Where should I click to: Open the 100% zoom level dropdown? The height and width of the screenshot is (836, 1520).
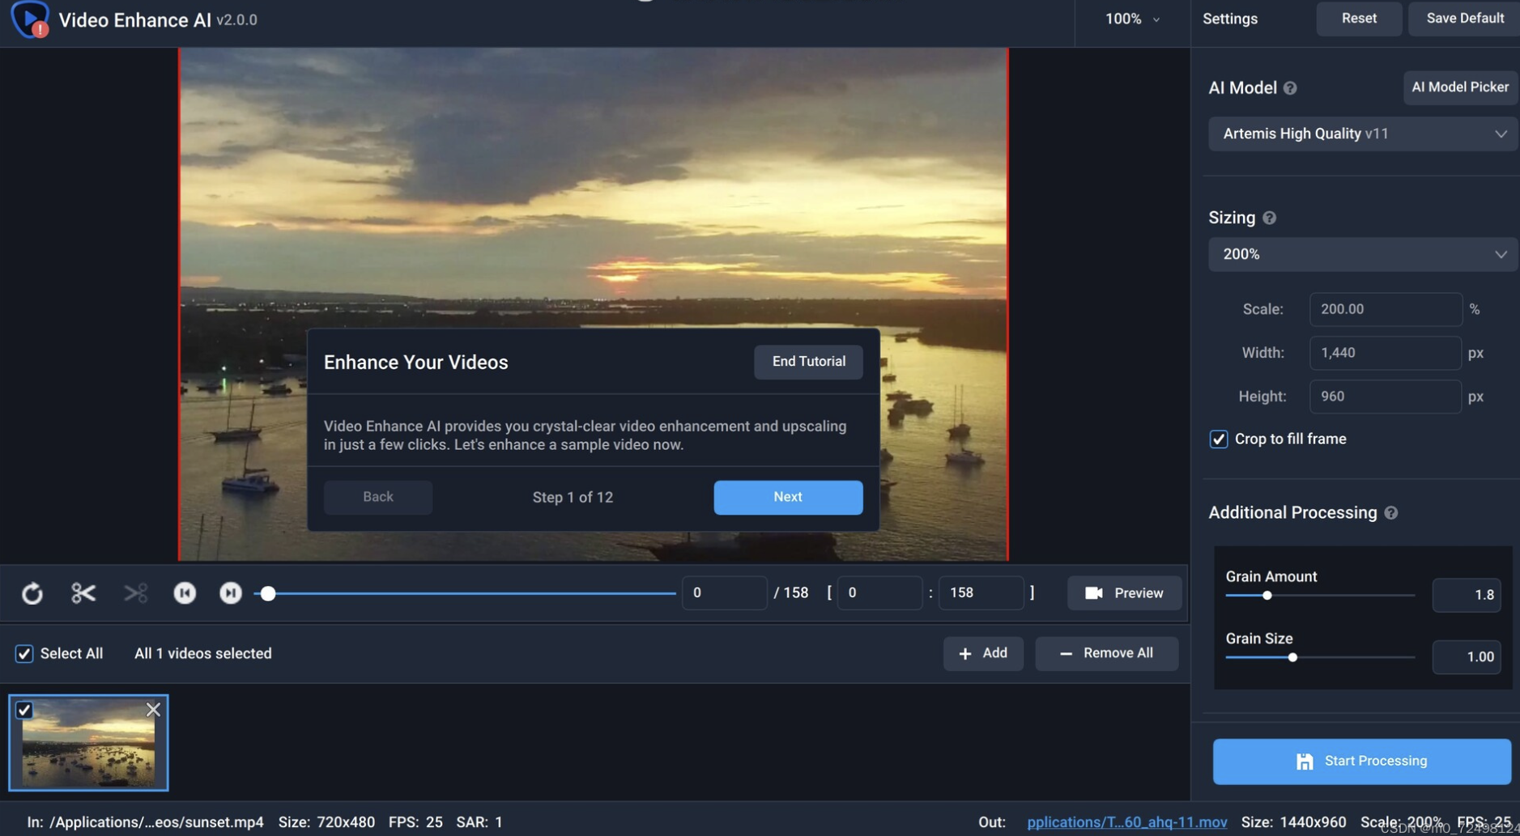click(x=1131, y=19)
